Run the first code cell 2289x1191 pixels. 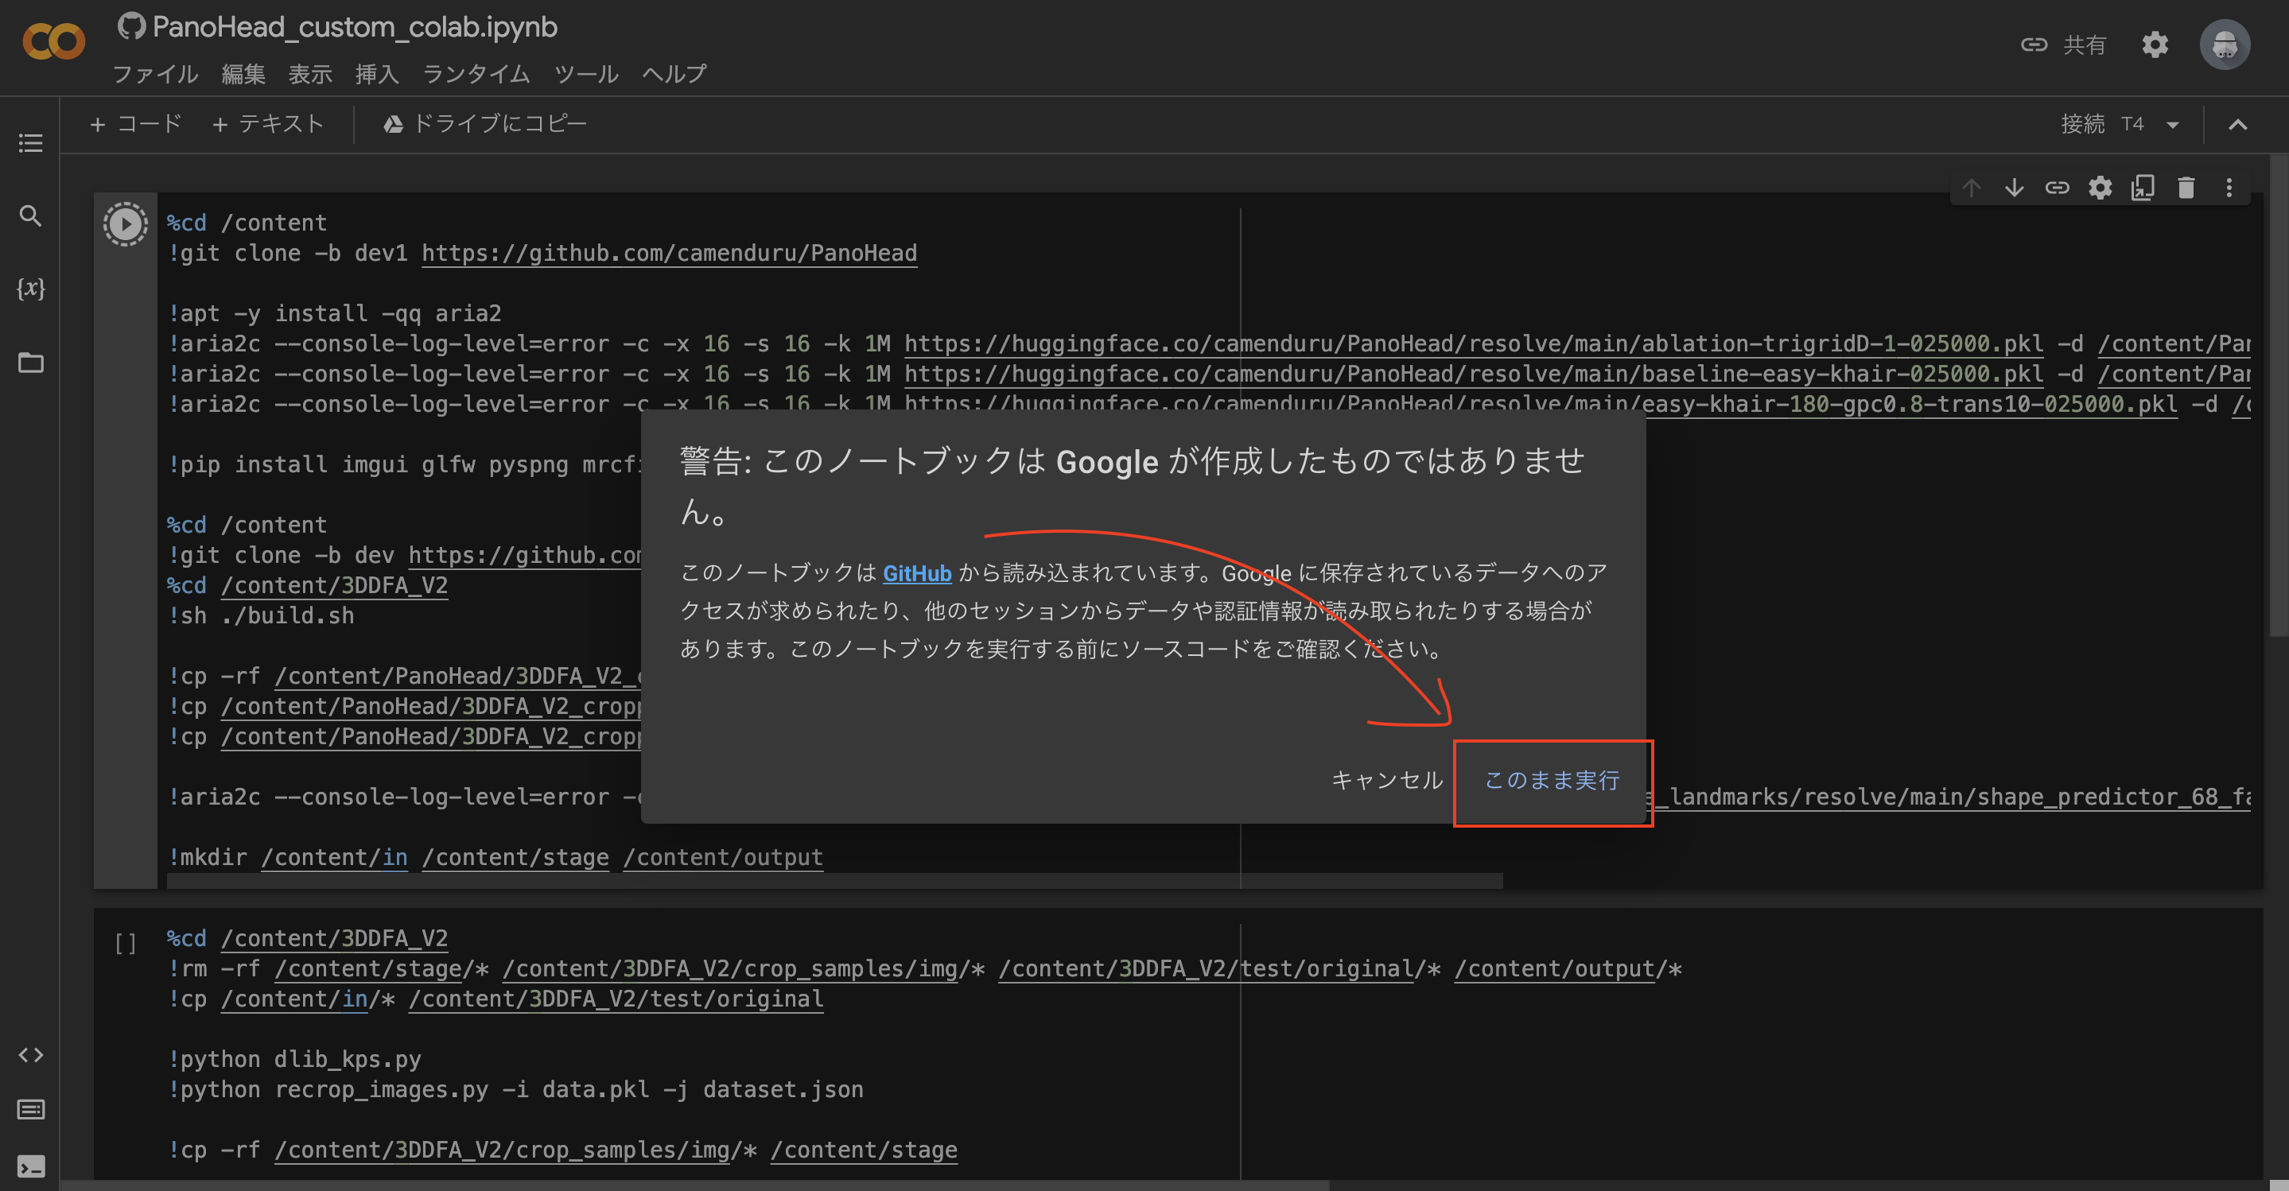tap(126, 224)
